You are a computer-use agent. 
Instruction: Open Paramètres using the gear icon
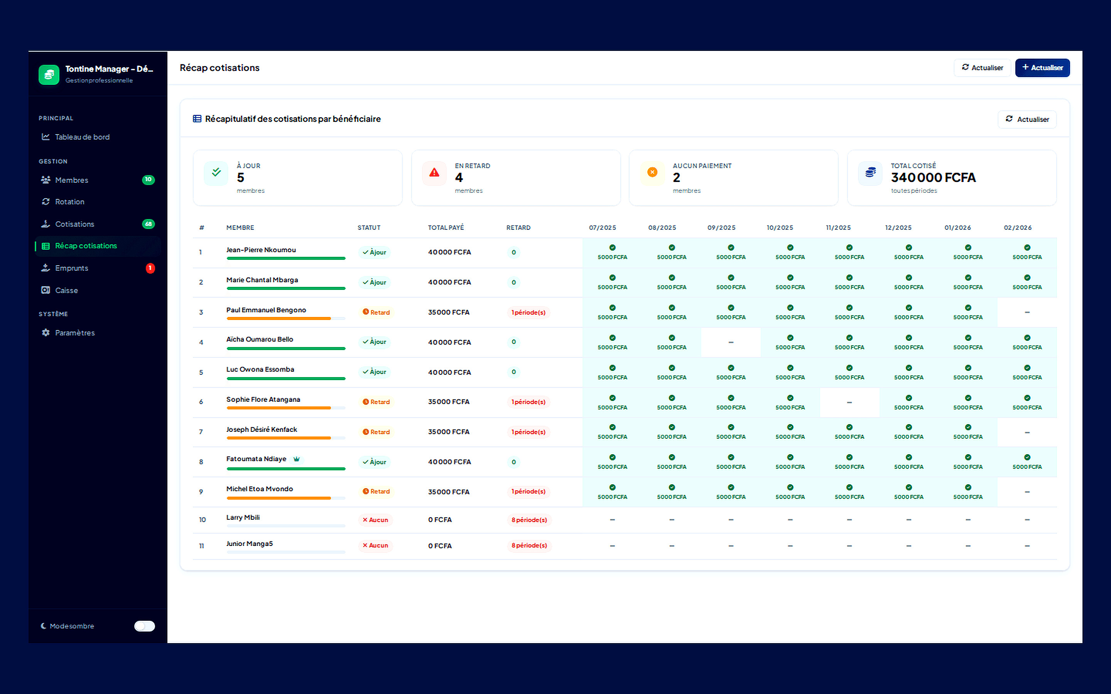tap(45, 332)
